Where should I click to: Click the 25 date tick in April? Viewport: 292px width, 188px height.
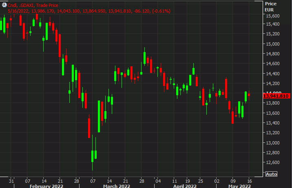[x=201, y=181]
